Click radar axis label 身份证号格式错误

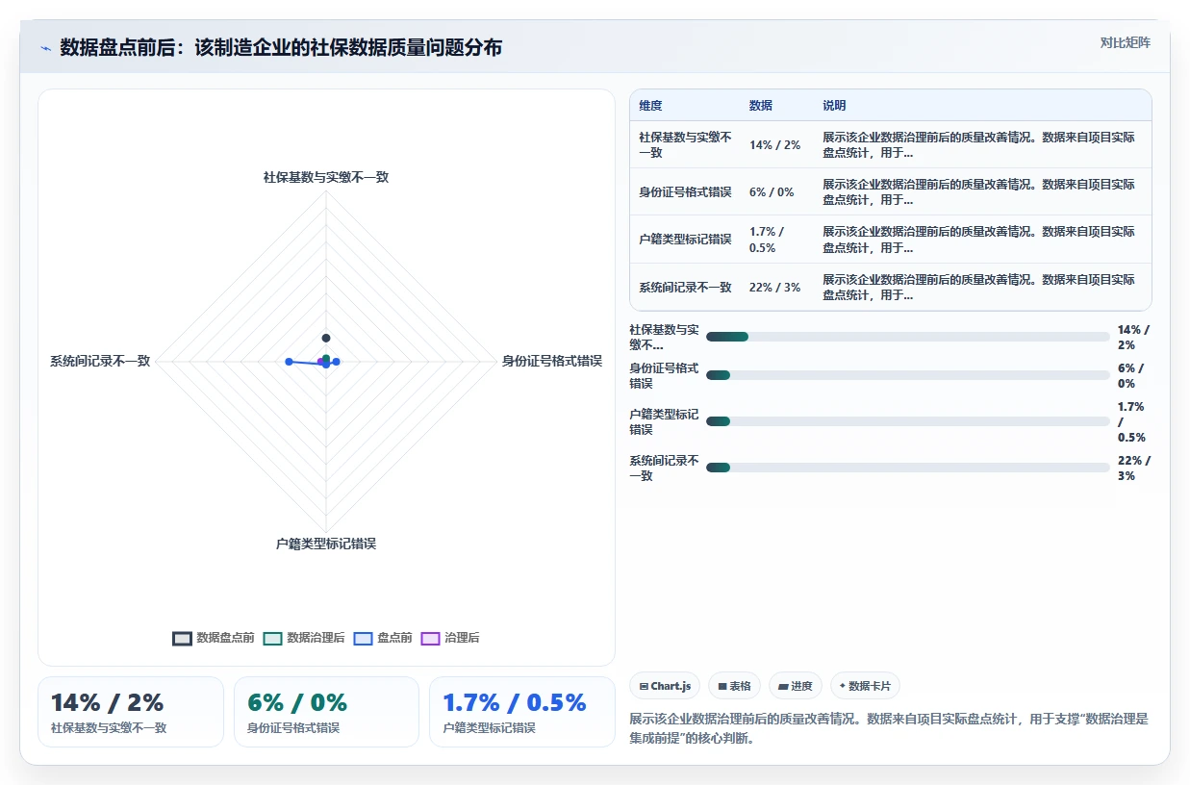(x=552, y=361)
